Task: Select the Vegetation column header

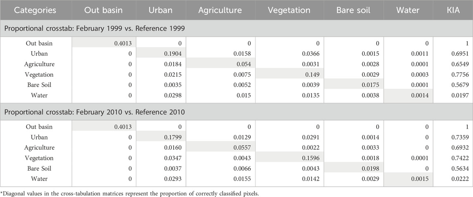Action: [289, 10]
